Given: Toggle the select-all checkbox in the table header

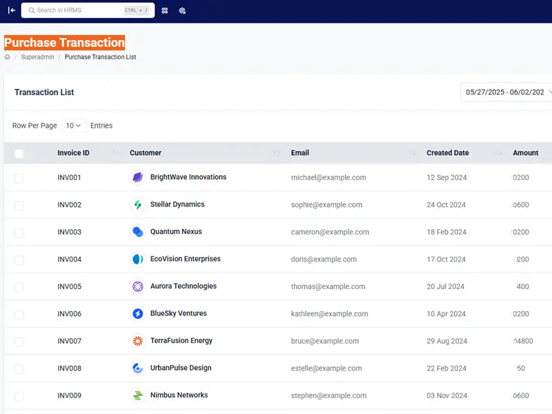Looking at the screenshot, I should coord(19,153).
